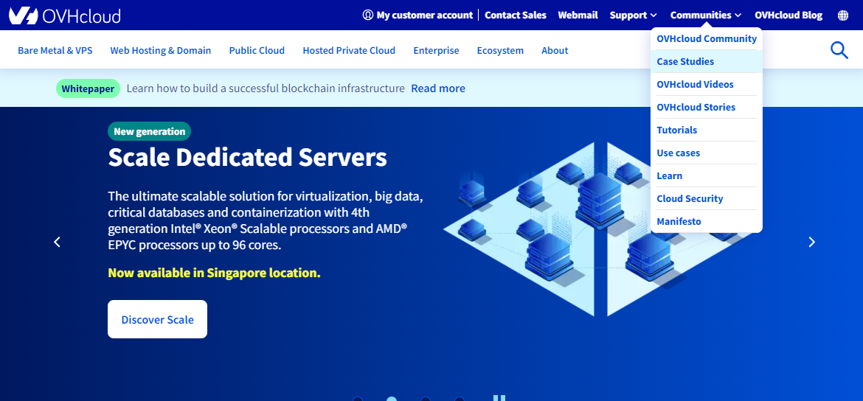Open the Public Cloud menu
This screenshot has width=863, height=401.
tap(257, 51)
